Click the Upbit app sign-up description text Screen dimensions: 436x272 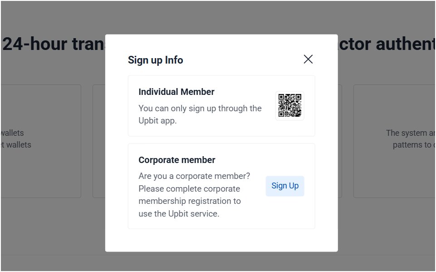click(x=200, y=114)
